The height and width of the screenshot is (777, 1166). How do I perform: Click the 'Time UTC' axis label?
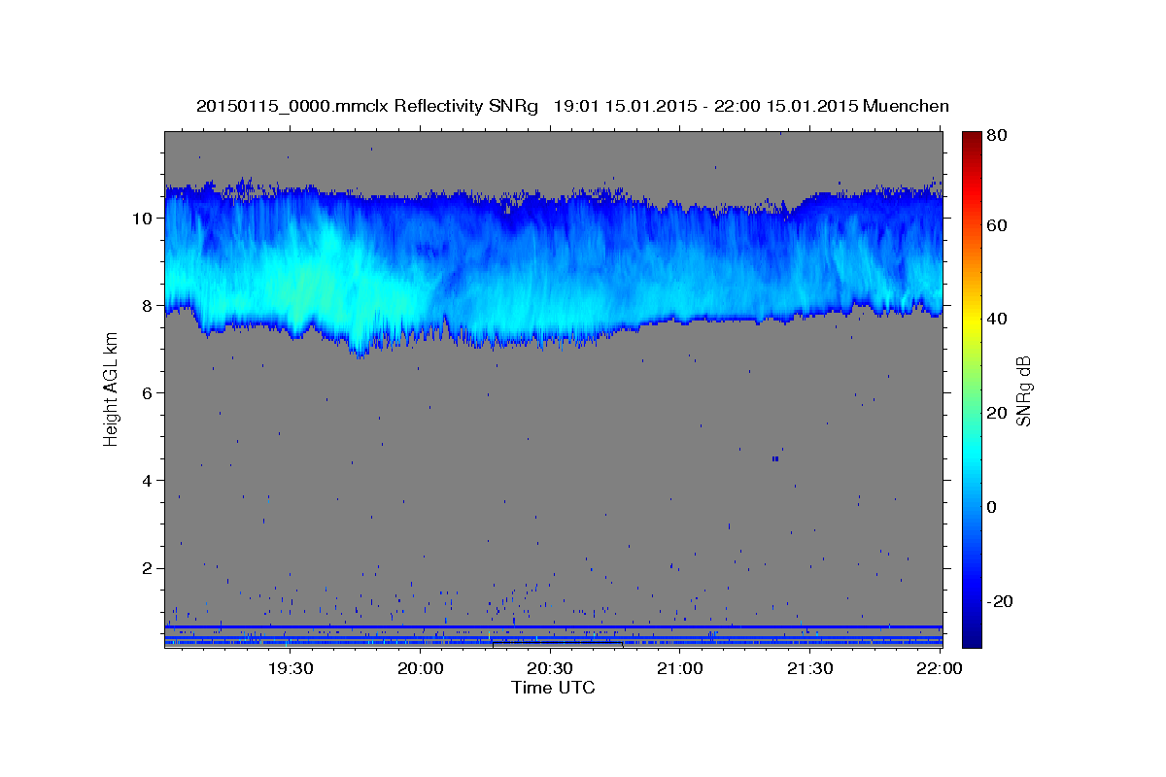(553, 688)
